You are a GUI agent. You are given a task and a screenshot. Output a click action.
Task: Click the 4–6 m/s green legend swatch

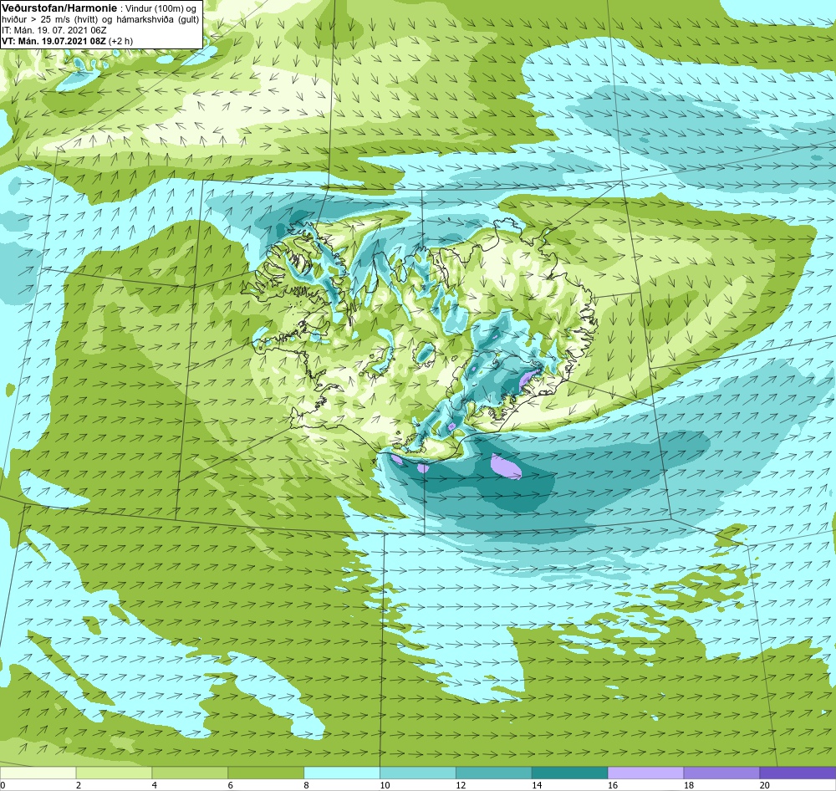pos(190,773)
